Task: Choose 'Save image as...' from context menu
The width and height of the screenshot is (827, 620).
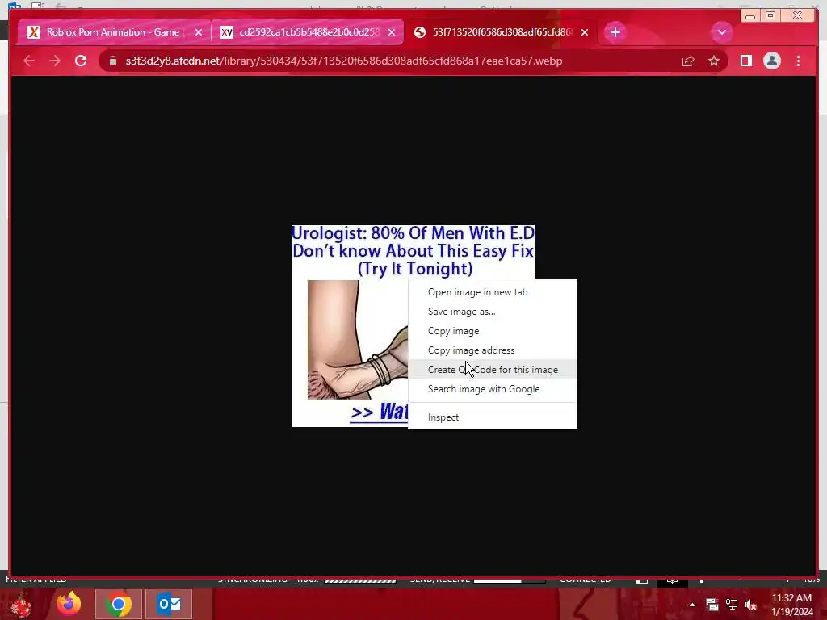Action: [x=493, y=312]
